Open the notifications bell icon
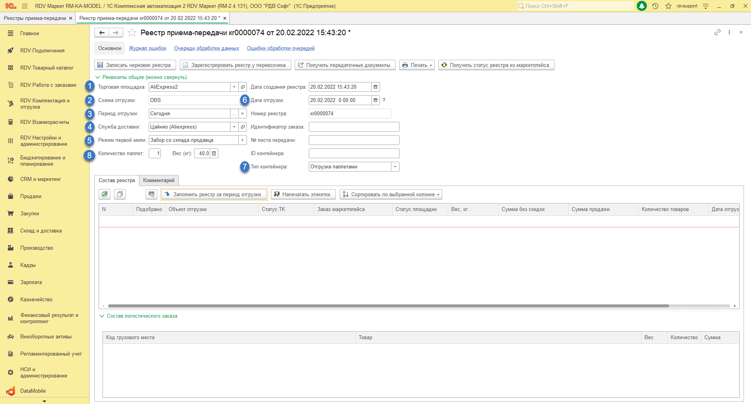 pos(642,6)
